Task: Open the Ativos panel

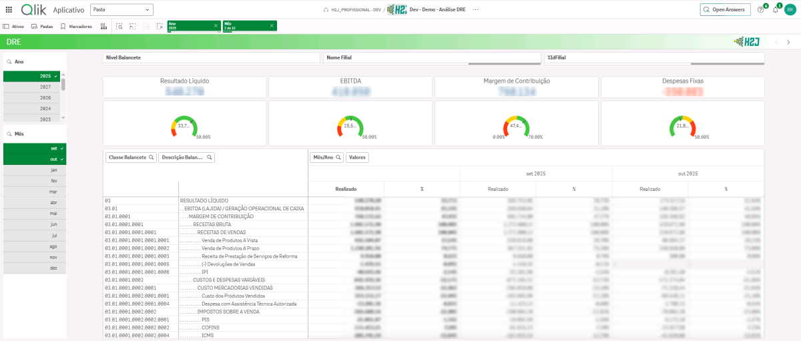Action: (14, 27)
